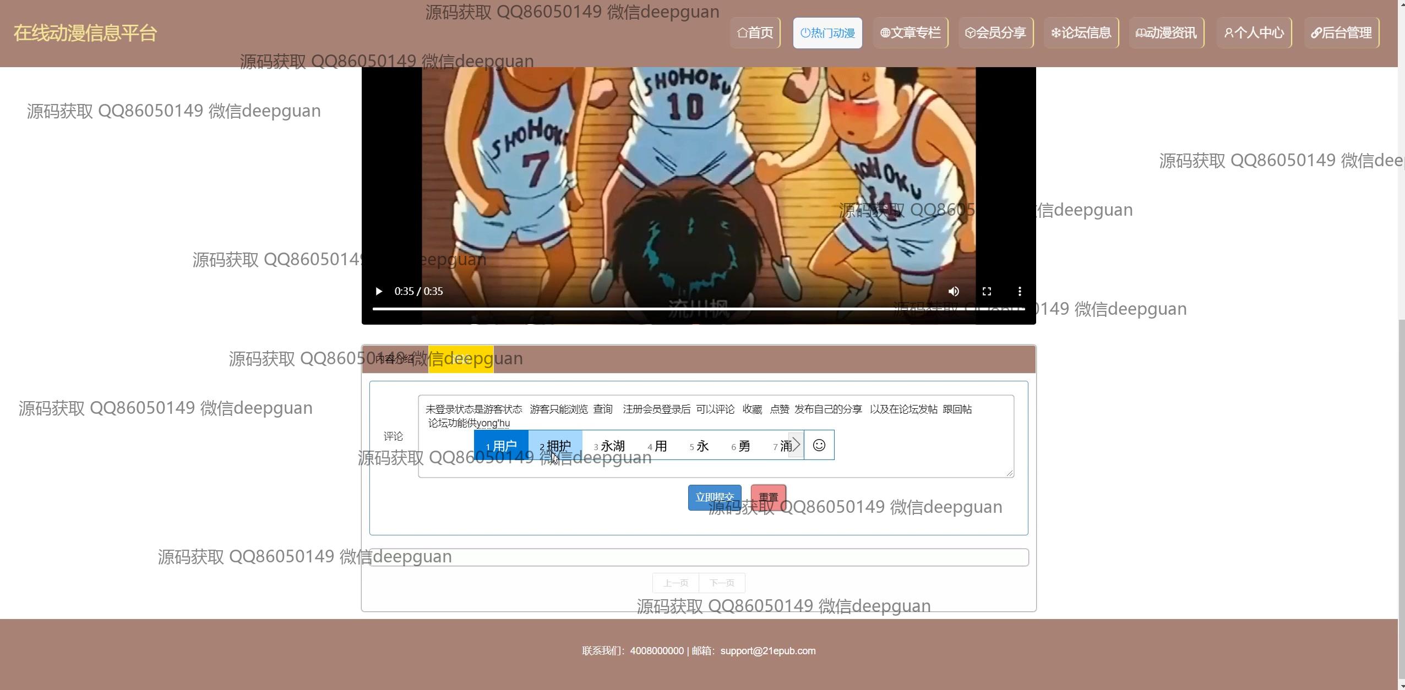Open the 热门动漫 nav item
The width and height of the screenshot is (1405, 690).
click(827, 33)
